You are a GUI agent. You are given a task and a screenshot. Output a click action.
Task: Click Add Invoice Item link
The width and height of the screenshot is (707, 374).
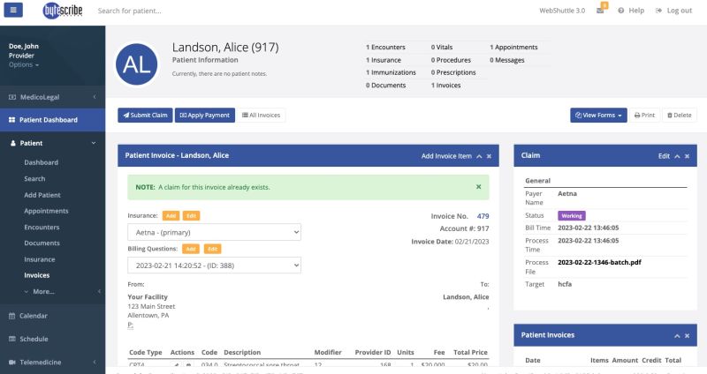click(446, 155)
